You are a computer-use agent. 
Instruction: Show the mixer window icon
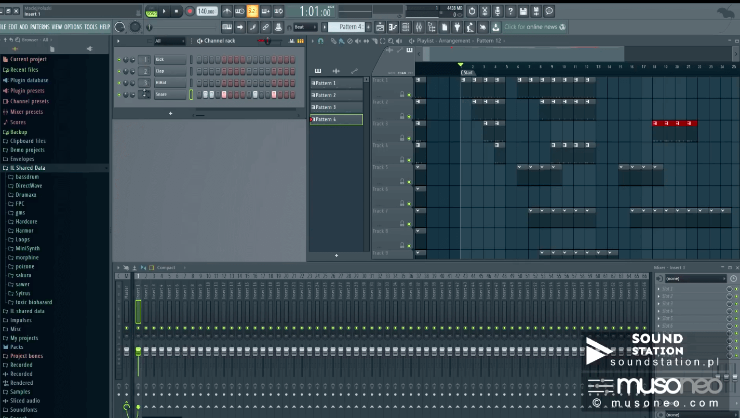point(419,27)
